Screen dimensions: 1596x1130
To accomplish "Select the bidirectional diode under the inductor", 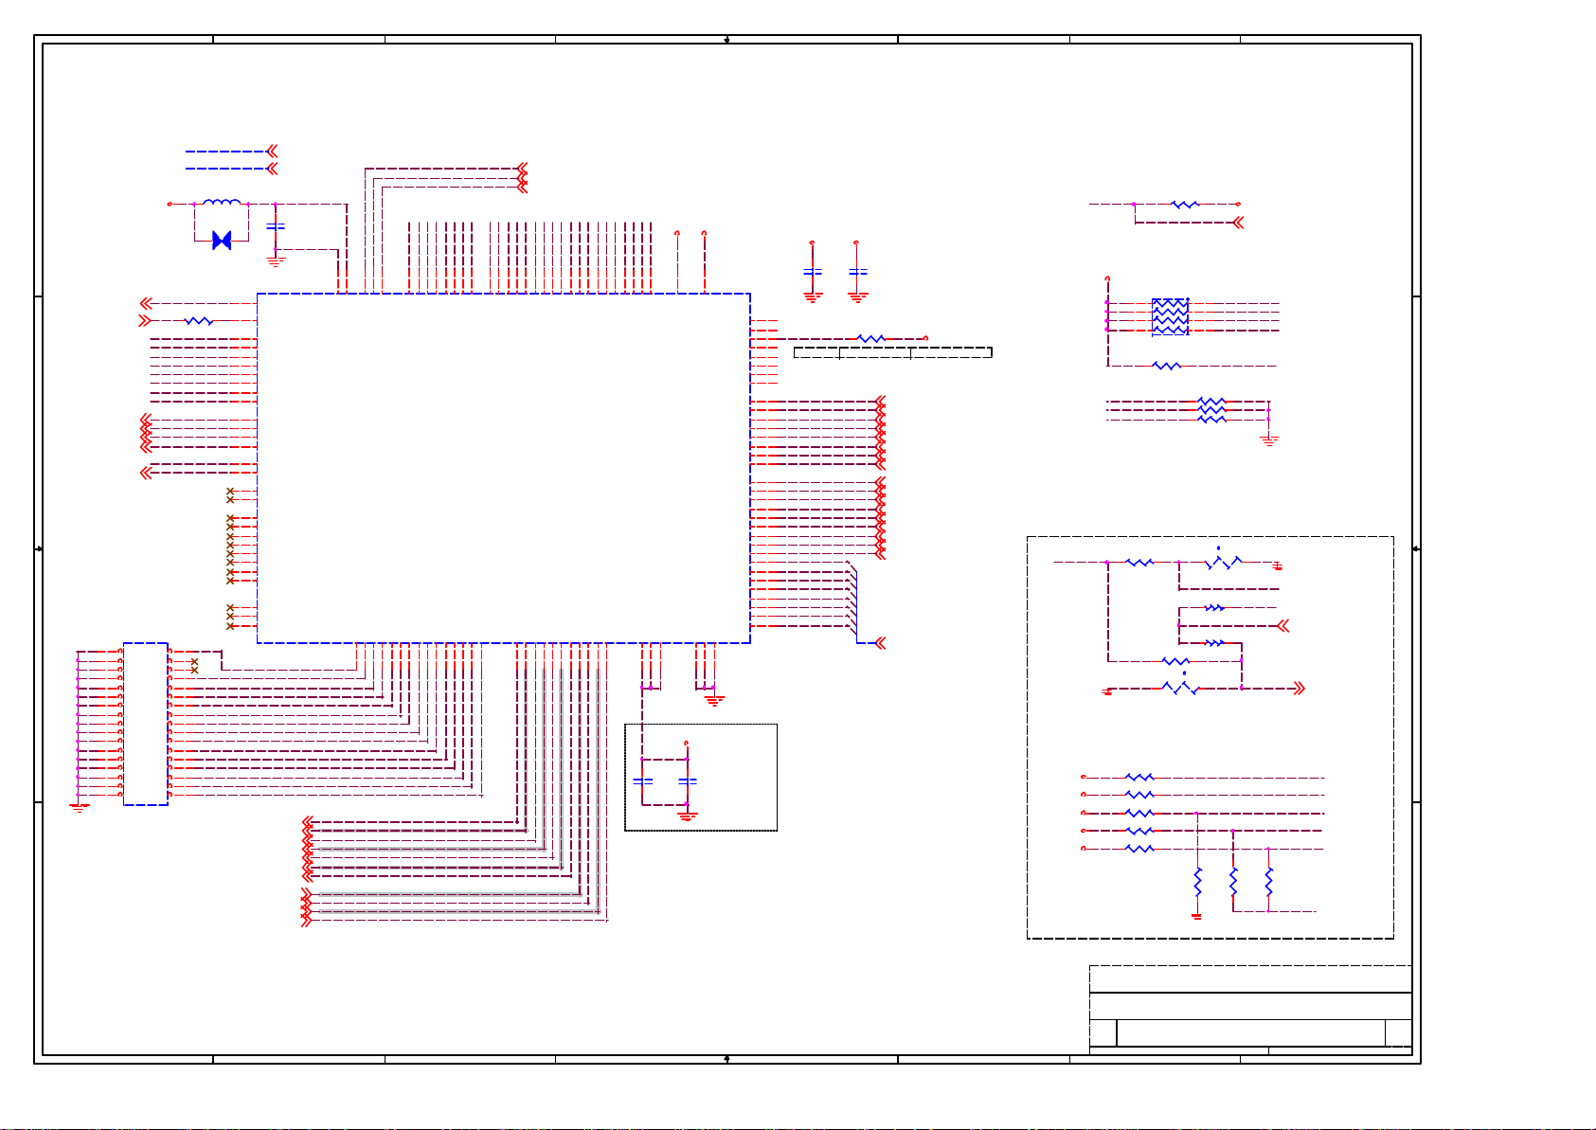I will coord(222,241).
